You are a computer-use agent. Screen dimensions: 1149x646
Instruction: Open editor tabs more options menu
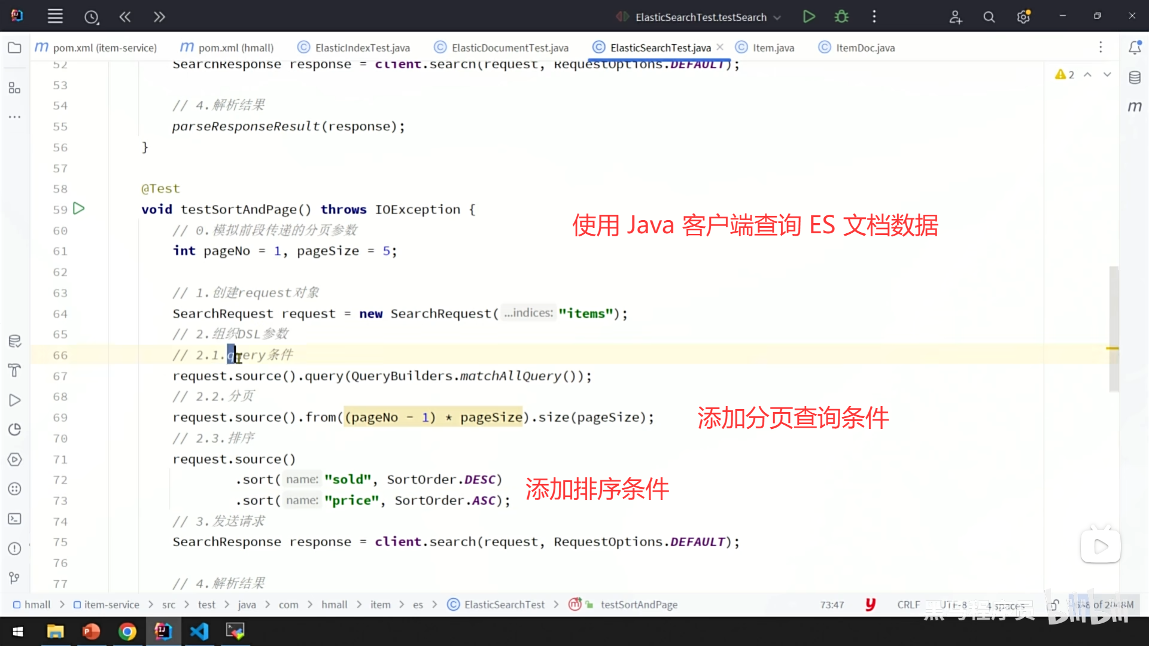pyautogui.click(x=1101, y=47)
